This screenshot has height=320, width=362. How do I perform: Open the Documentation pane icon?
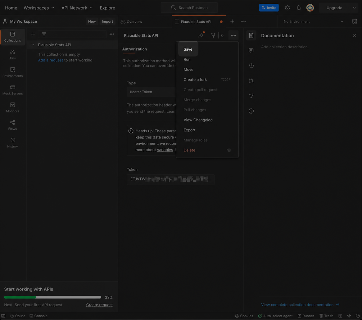(251, 35)
